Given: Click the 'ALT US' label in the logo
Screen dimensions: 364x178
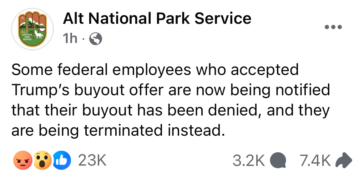Looking at the screenshot, I should click(28, 31).
